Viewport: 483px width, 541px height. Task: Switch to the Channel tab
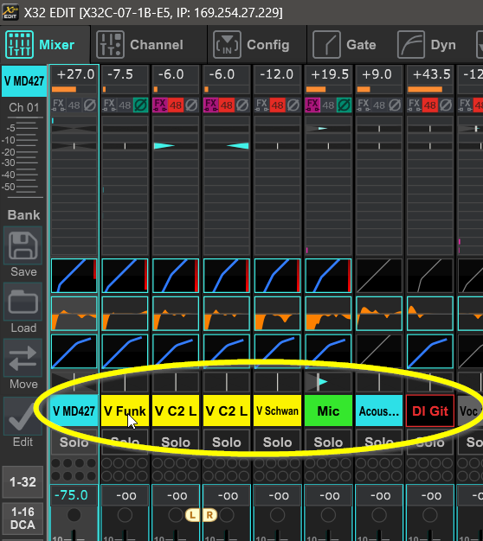(149, 45)
